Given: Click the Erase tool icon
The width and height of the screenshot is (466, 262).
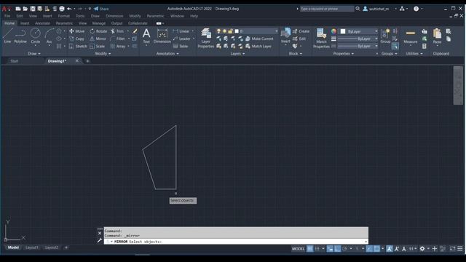Looking at the screenshot, I should (x=135, y=31).
